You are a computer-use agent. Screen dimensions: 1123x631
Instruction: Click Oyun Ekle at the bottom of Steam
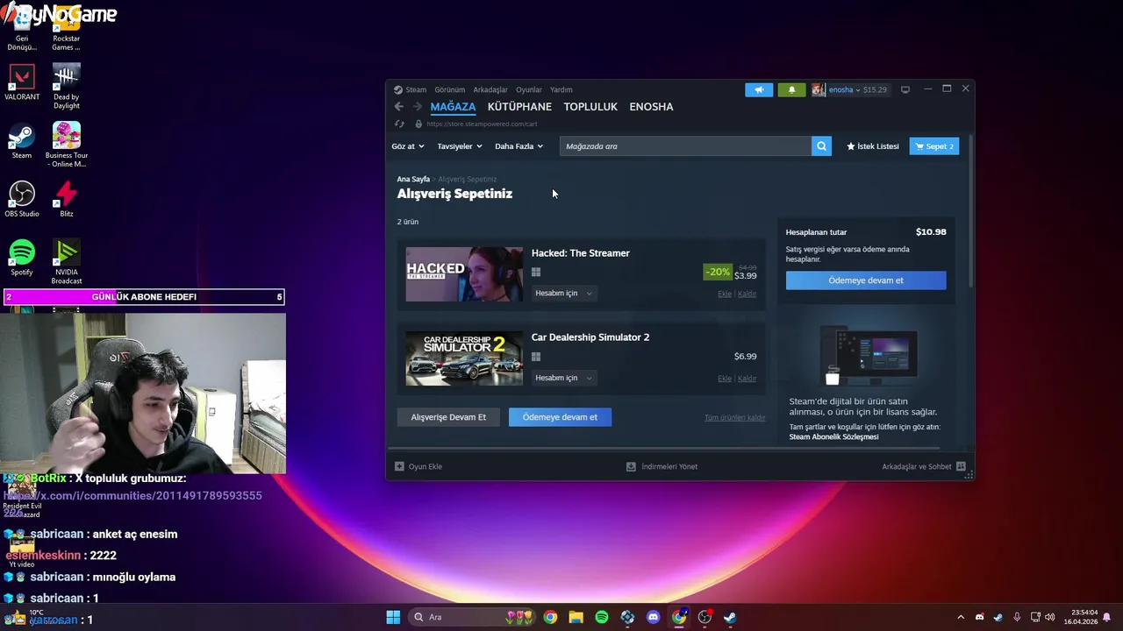click(418, 466)
